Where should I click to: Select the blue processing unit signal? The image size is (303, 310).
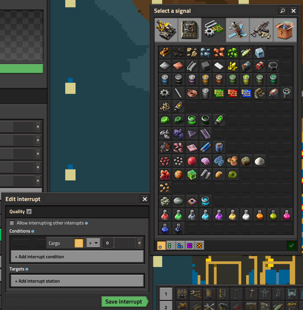pos(246,93)
